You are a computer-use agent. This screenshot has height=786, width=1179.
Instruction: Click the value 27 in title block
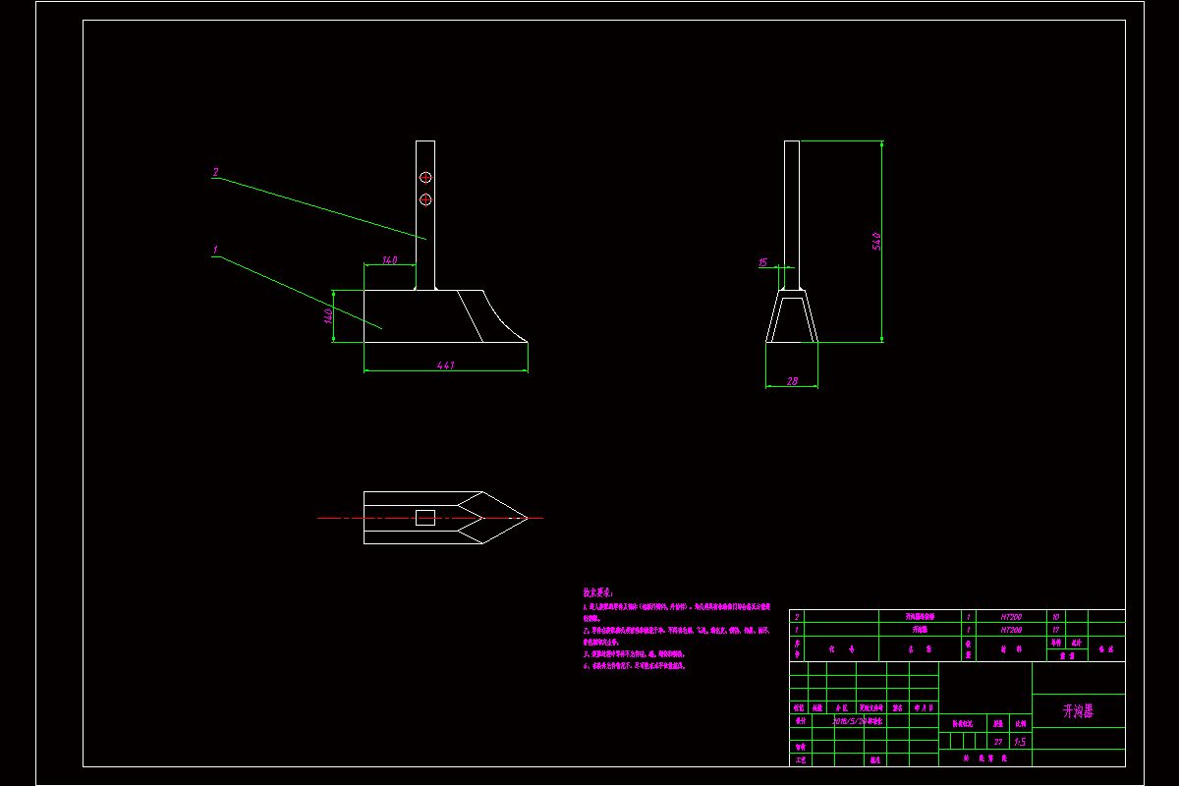click(x=998, y=742)
